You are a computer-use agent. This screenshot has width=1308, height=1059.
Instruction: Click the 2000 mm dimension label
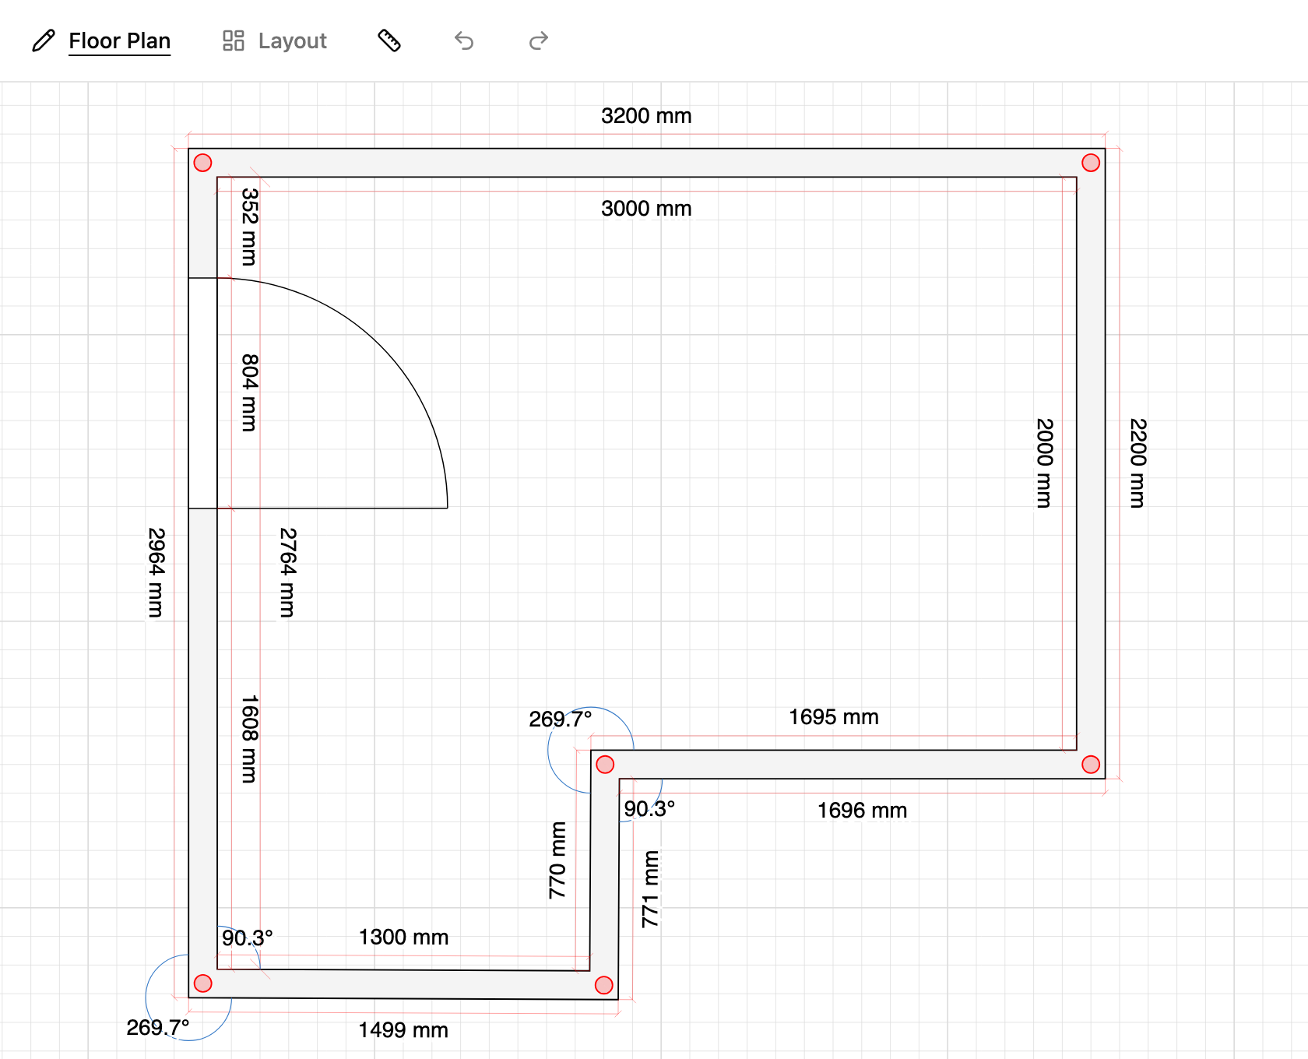[x=1044, y=463]
